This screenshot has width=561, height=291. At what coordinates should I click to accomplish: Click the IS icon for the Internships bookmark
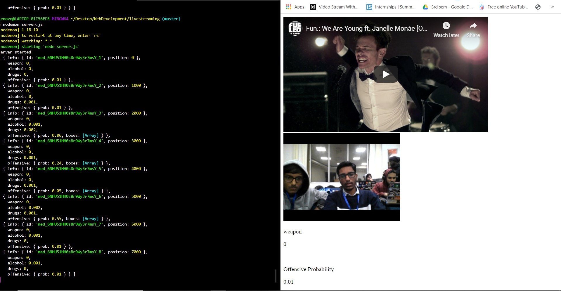(x=369, y=7)
